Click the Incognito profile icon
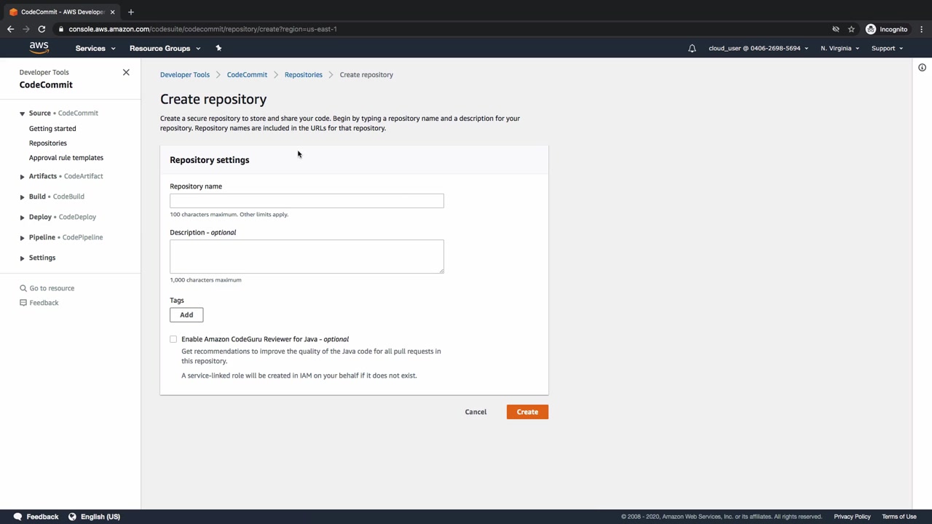The image size is (932, 524). point(871,29)
